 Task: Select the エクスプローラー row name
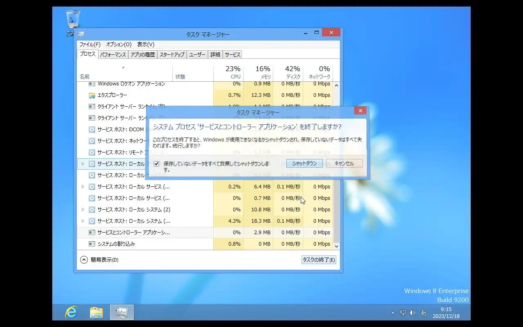pyautogui.click(x=112, y=95)
